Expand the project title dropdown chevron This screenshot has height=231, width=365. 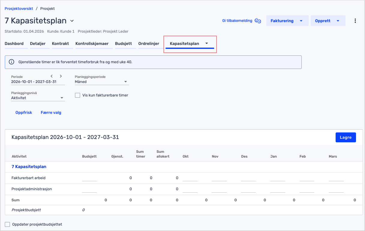[x=72, y=21]
